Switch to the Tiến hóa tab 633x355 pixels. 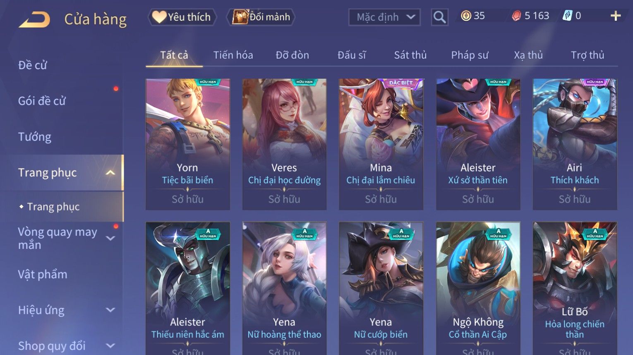(233, 55)
